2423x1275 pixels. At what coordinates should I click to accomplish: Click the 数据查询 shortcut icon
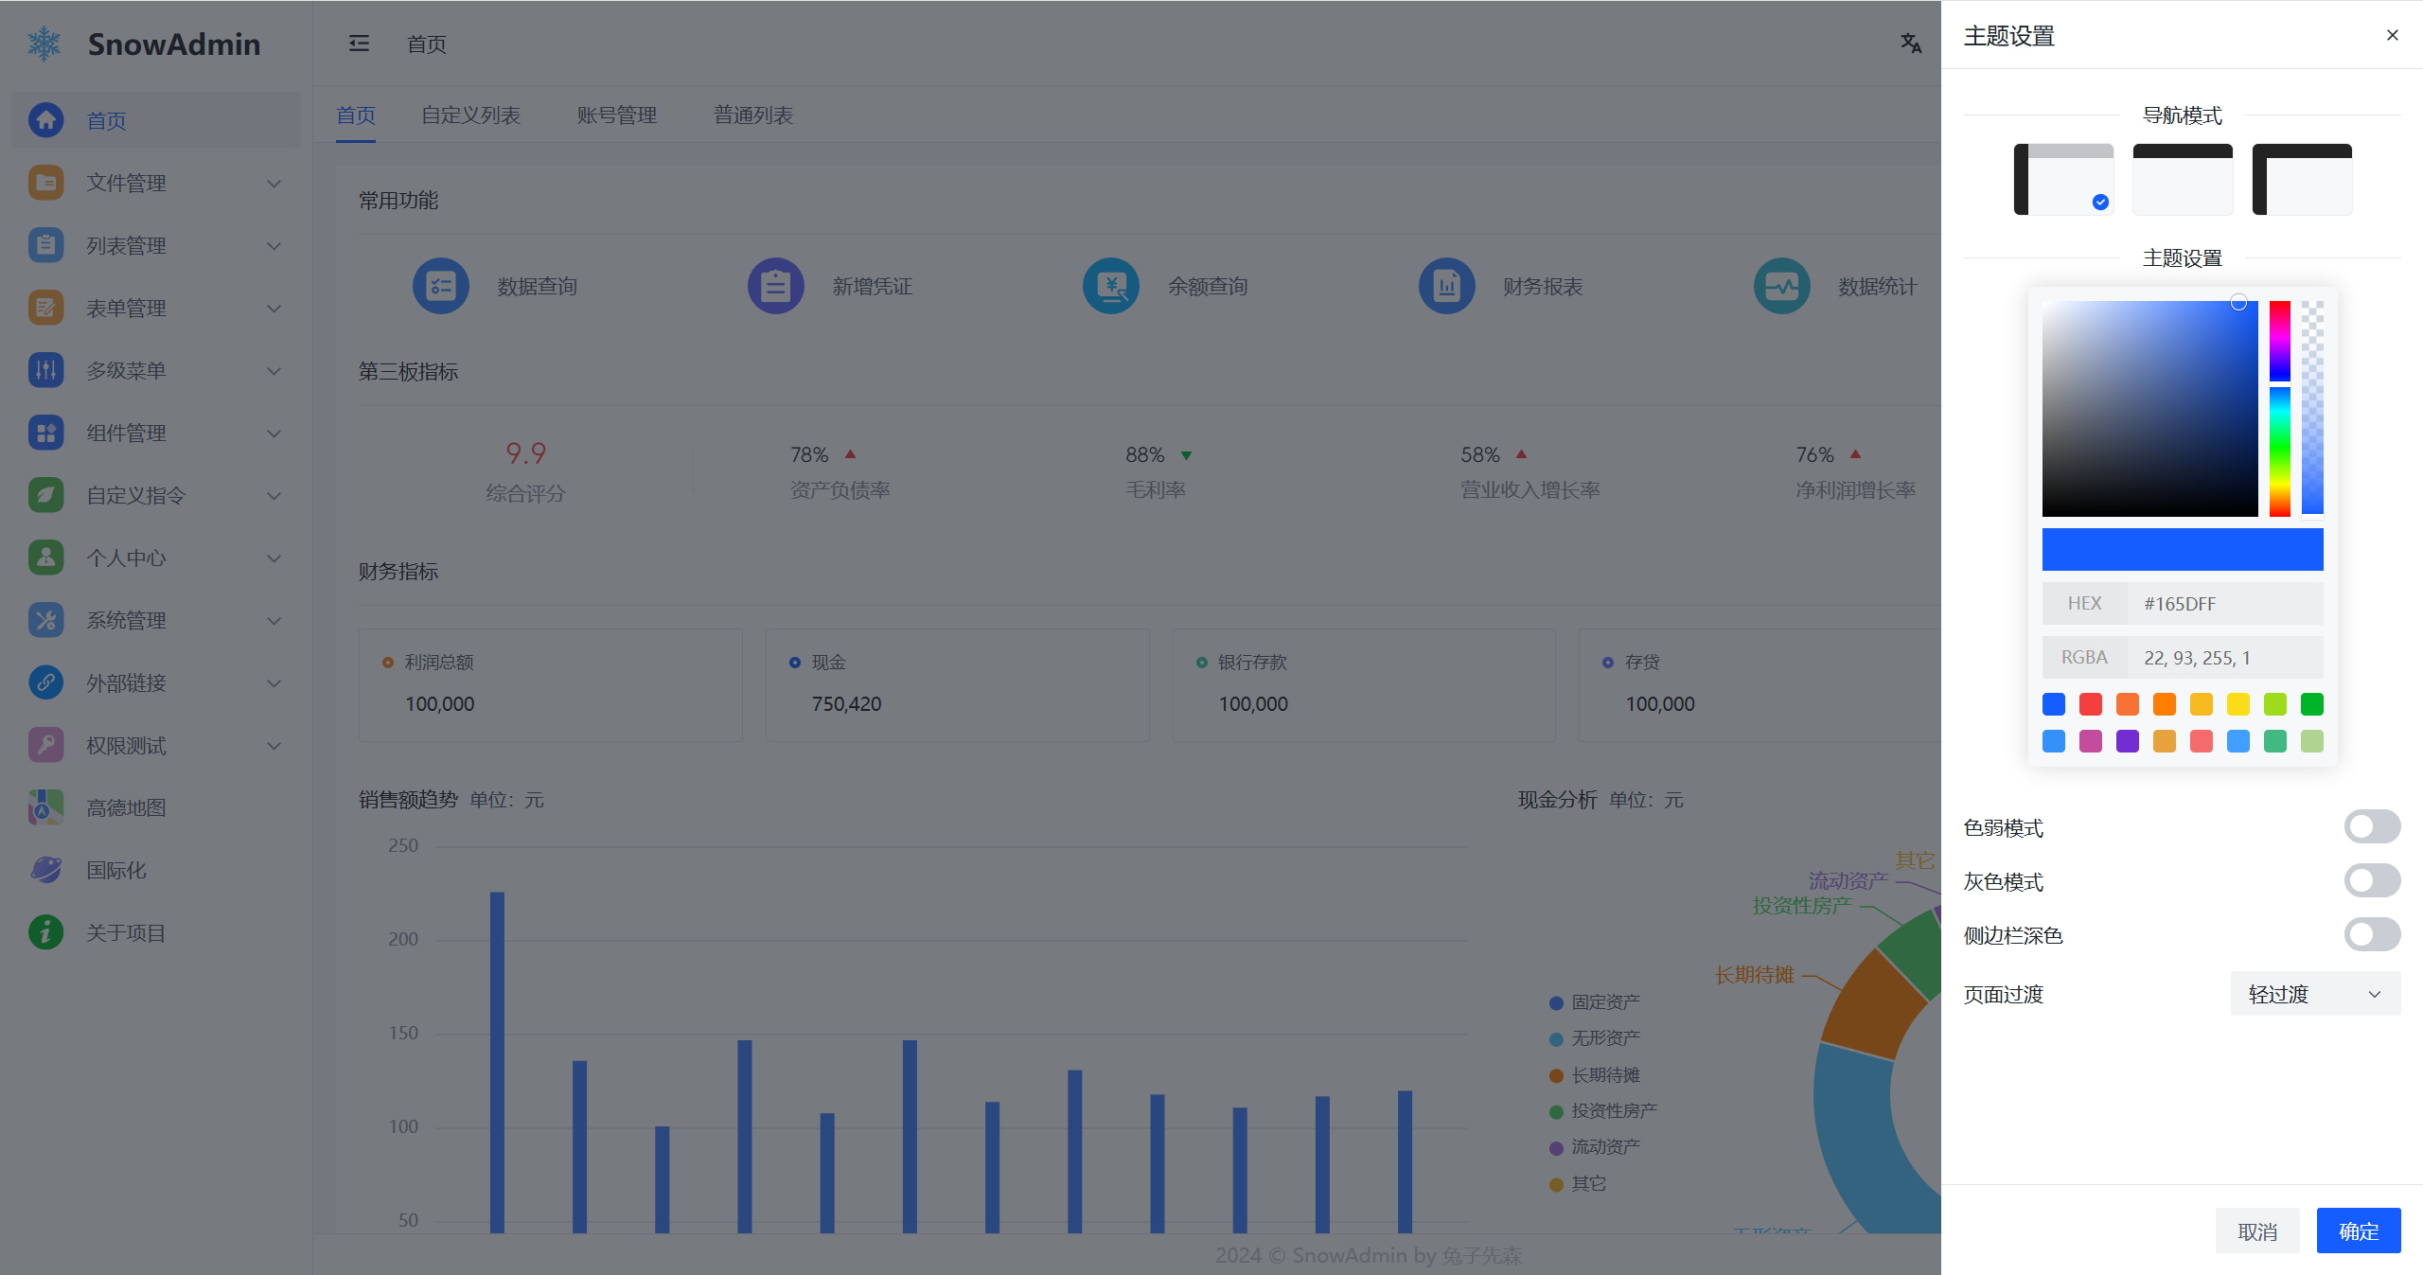[441, 286]
